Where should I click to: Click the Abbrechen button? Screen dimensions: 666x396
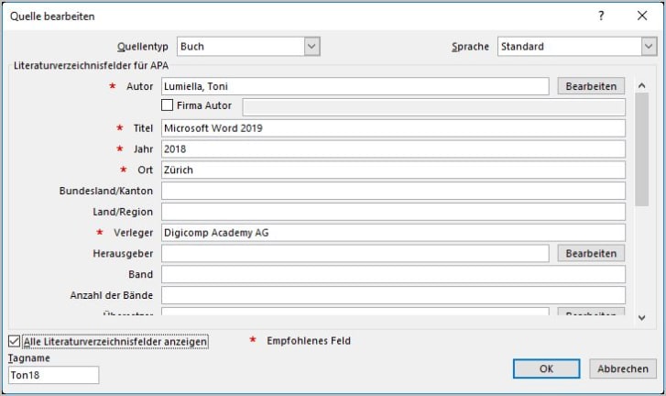[x=623, y=368]
